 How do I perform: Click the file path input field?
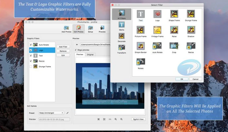[95, 45]
